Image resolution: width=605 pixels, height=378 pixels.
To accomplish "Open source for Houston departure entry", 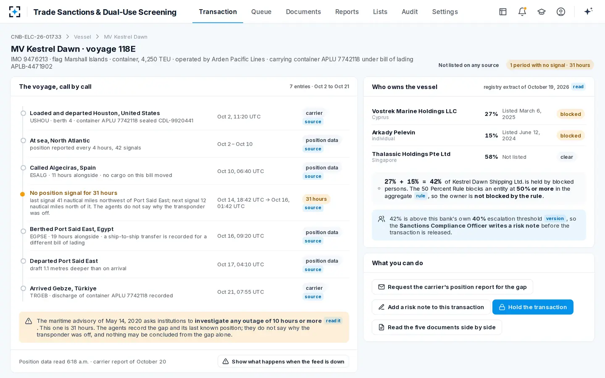I will coord(313,122).
